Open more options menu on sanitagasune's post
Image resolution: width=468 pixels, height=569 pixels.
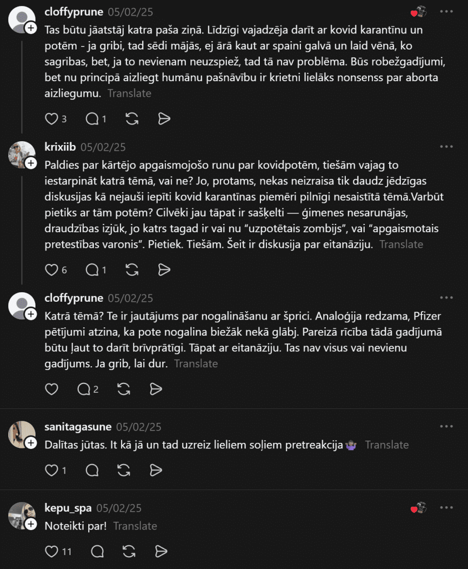446,426
